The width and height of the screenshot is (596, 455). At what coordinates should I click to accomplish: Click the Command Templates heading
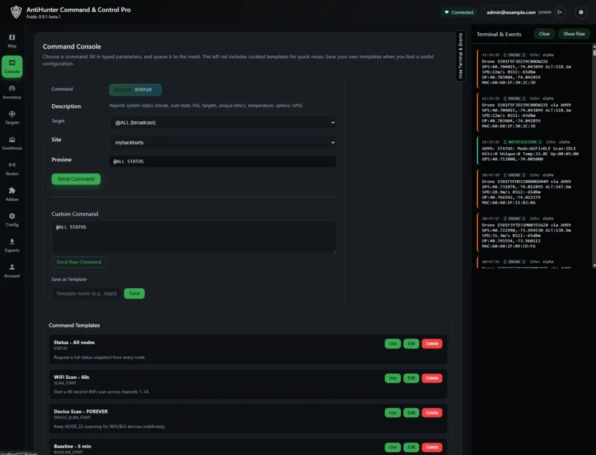(74, 325)
